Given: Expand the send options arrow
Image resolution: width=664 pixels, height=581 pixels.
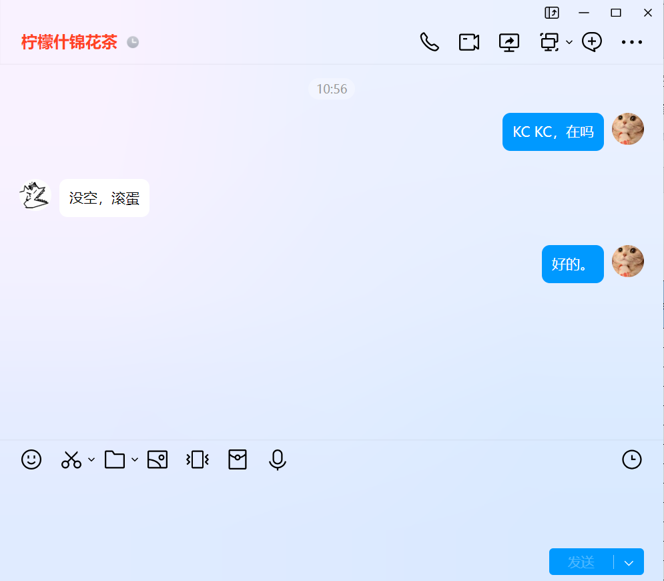Looking at the screenshot, I should pos(629,562).
